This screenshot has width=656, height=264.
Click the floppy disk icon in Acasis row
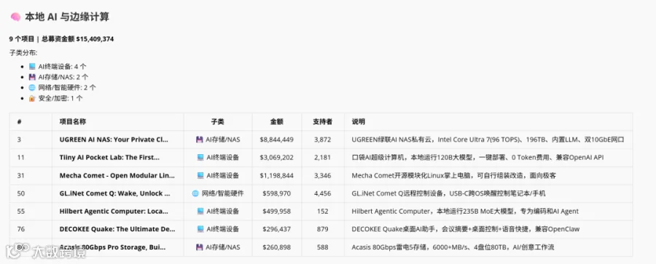pos(200,247)
